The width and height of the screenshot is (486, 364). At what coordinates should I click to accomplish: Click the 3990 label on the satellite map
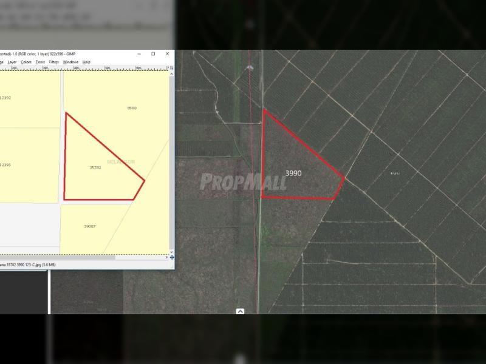pos(293,174)
